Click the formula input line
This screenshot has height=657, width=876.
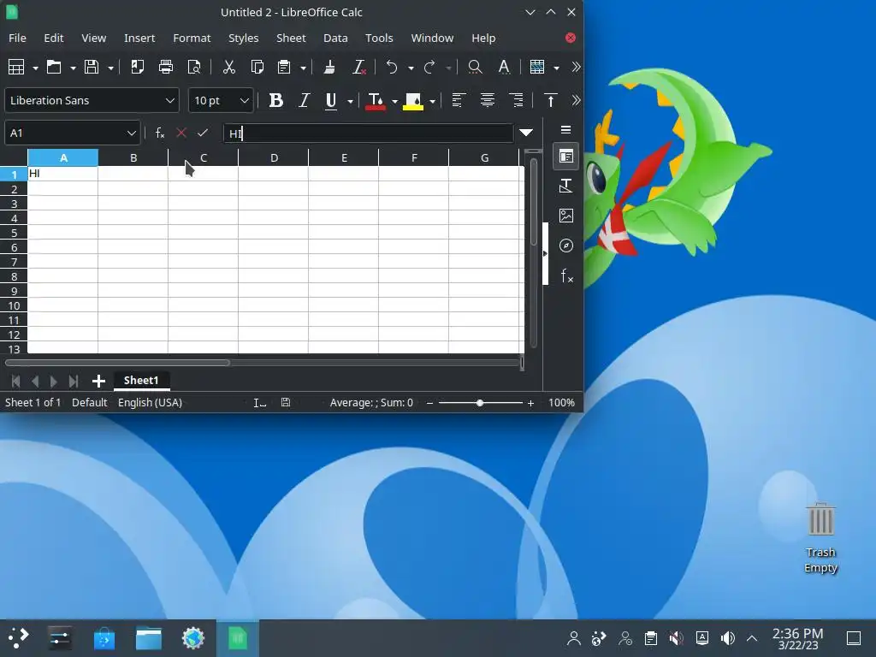pos(368,133)
